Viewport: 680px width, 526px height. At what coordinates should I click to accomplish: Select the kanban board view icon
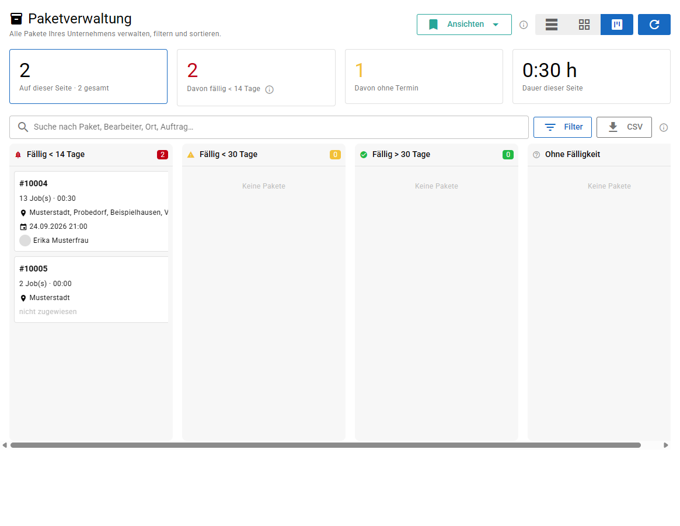pyautogui.click(x=617, y=25)
